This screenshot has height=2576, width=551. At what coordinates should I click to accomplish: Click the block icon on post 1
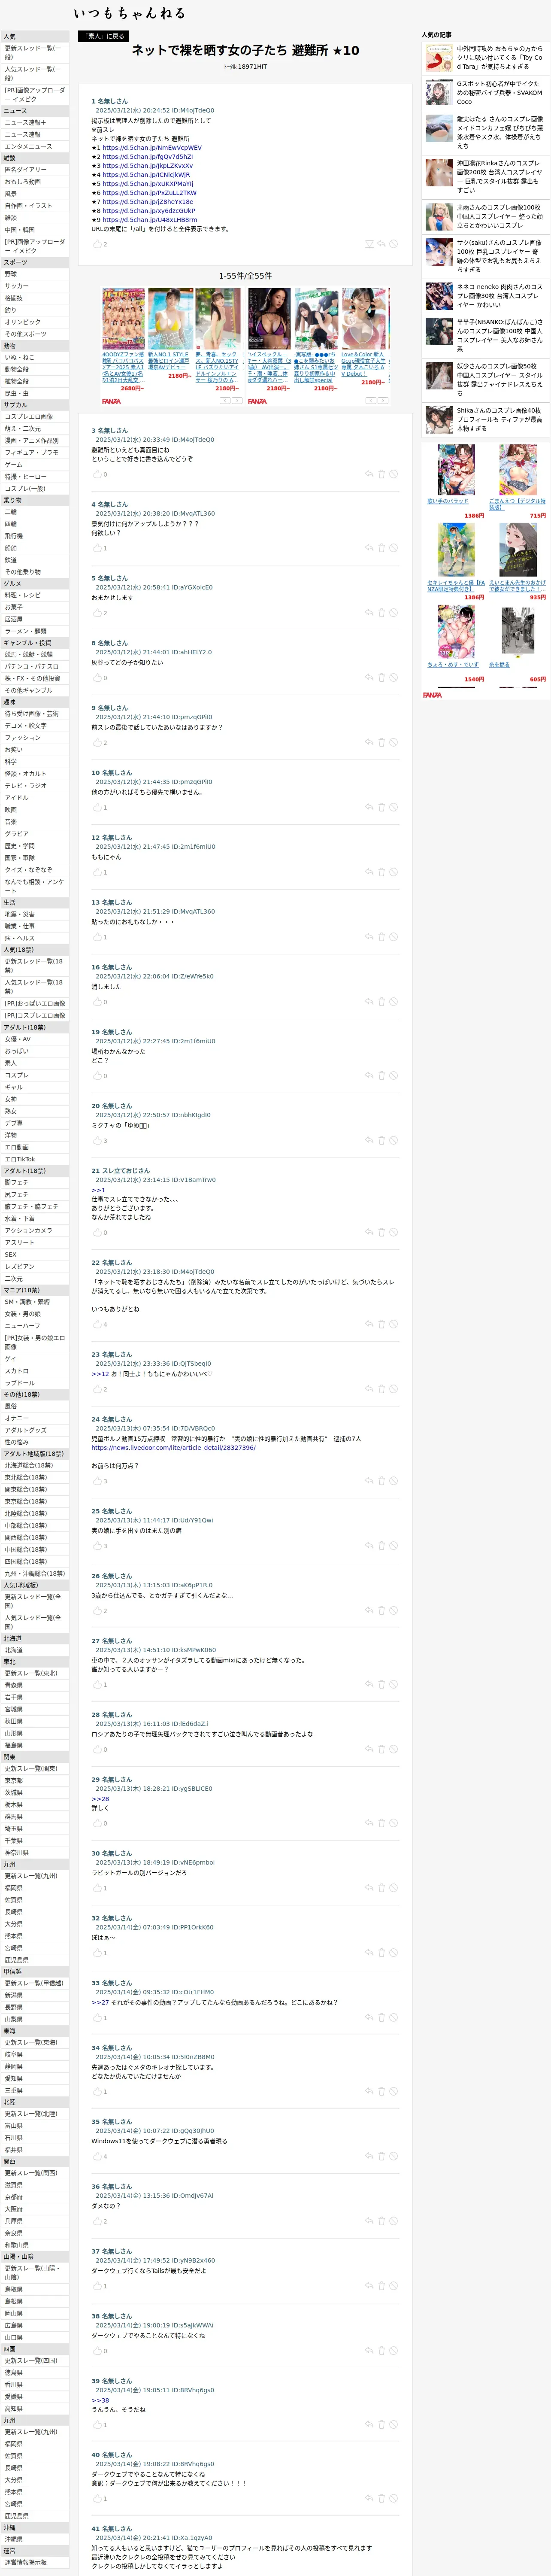click(393, 244)
